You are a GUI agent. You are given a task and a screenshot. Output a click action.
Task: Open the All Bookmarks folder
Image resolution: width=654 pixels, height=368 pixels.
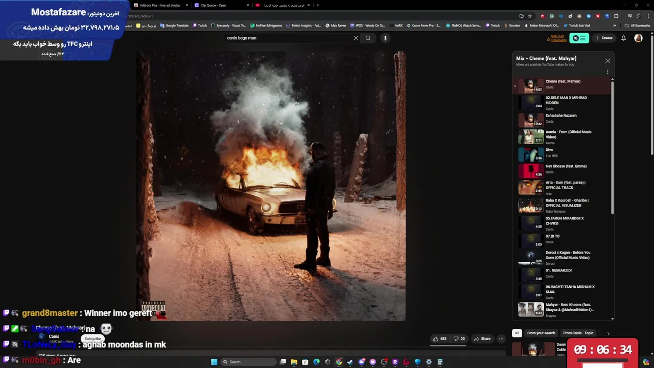638,26
